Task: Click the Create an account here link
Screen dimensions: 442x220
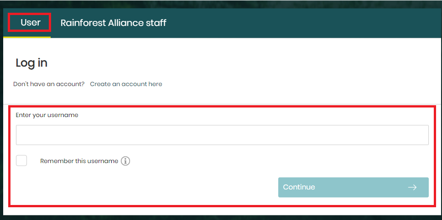Action: (x=126, y=84)
